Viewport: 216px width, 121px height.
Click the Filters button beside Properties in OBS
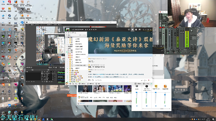pyautogui.click(x=55, y=67)
